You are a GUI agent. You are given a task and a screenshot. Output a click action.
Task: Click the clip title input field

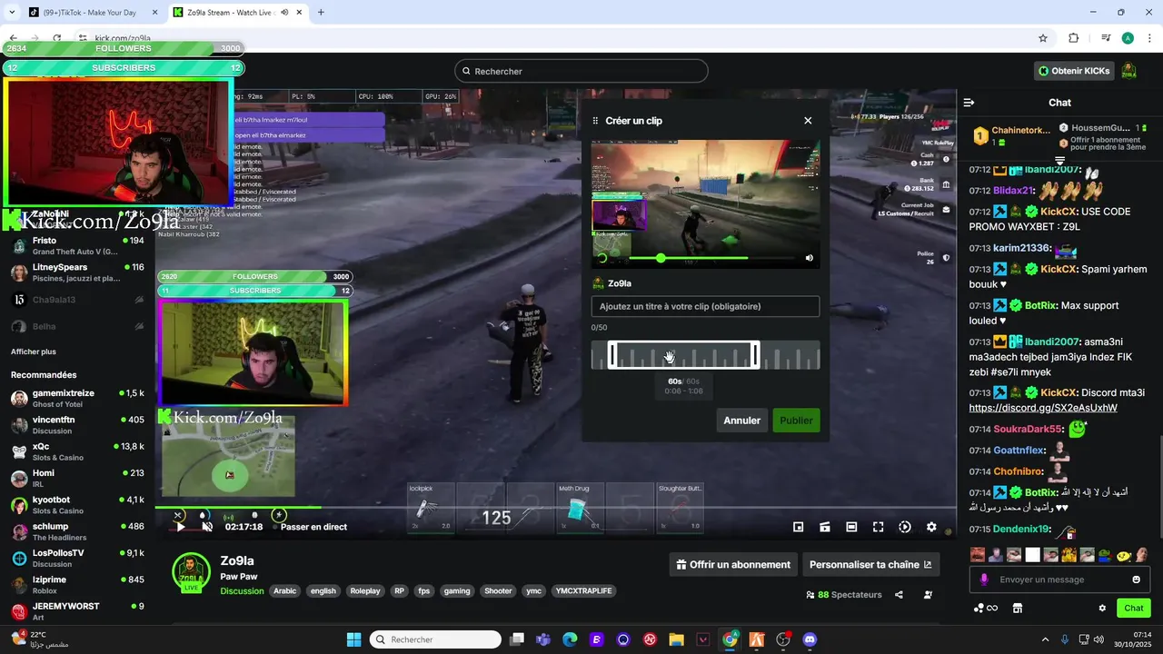click(x=705, y=307)
